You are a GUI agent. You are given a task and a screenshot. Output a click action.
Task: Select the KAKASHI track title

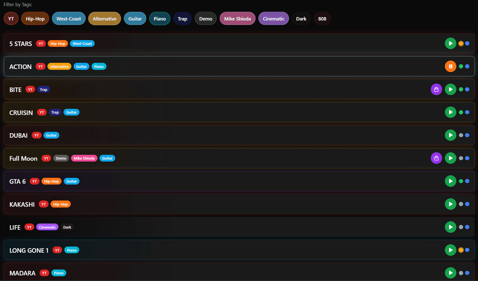22,204
